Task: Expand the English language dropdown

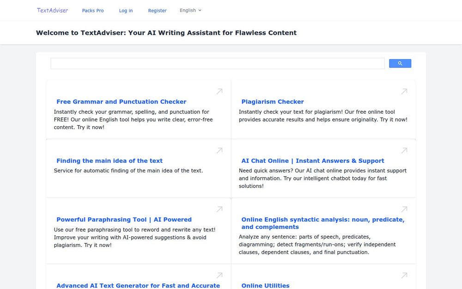Action: tap(190, 10)
